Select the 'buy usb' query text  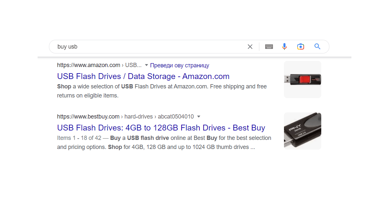pos(67,46)
